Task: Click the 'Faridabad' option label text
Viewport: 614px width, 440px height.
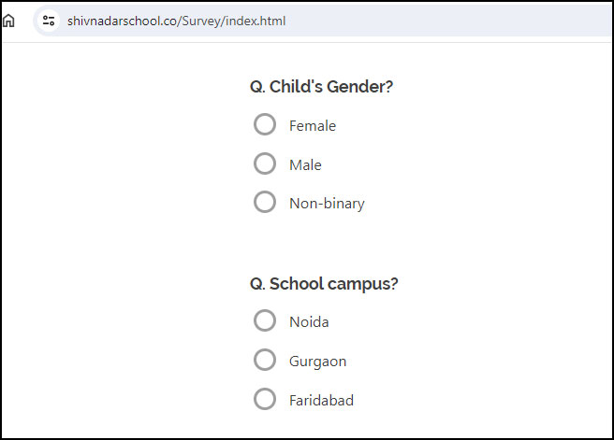Action: pos(321,401)
